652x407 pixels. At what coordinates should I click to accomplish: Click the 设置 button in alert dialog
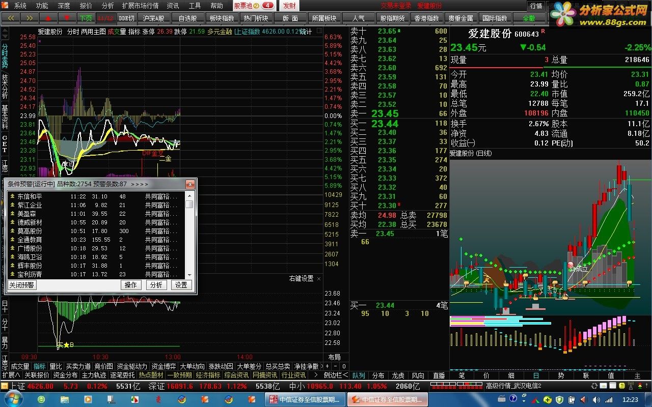[x=181, y=285]
